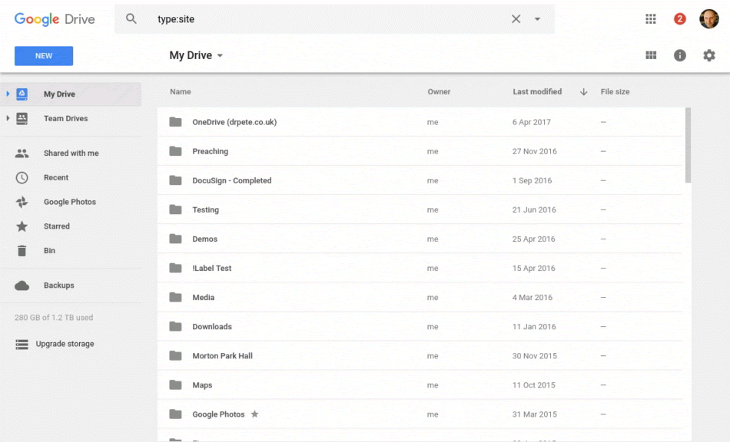This screenshot has width=730, height=442.
Task: Select the Maps folder
Action: coord(420,385)
